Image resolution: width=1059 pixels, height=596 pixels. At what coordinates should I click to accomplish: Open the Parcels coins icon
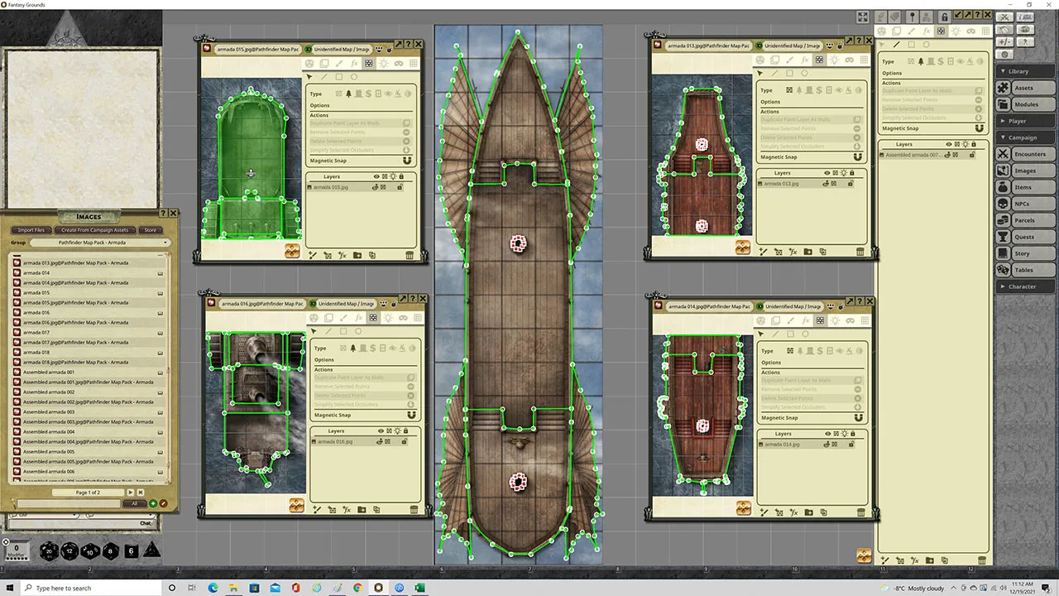(1003, 220)
